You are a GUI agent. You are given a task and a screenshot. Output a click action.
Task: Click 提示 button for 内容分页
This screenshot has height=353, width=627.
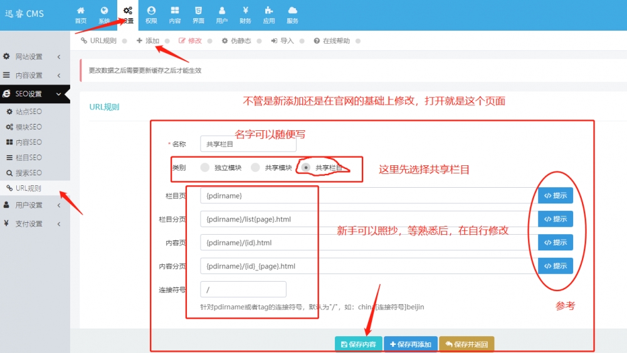coord(556,266)
